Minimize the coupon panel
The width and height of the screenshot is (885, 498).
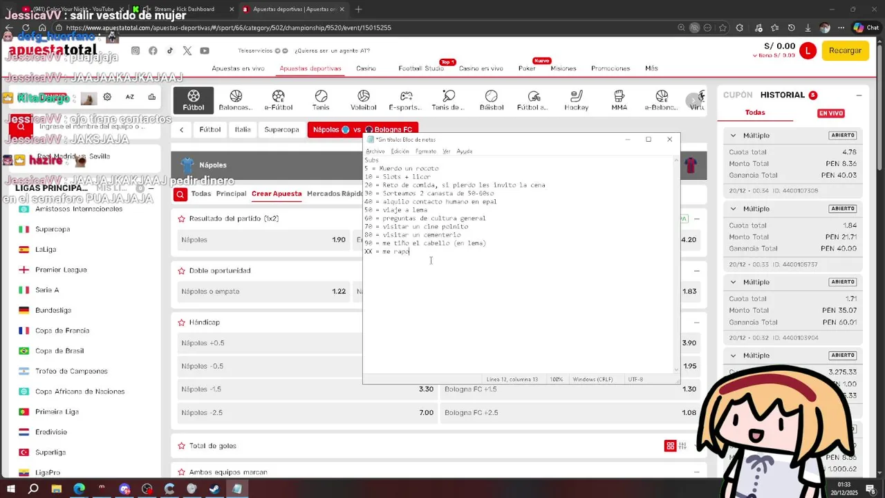click(859, 95)
